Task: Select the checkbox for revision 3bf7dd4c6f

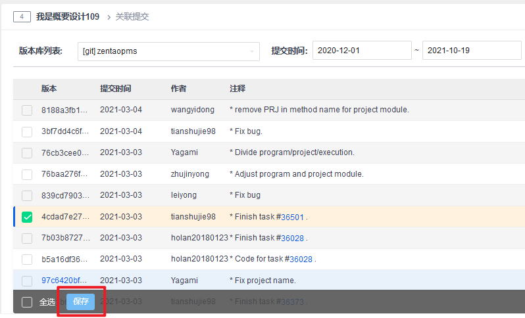Action: 27,131
